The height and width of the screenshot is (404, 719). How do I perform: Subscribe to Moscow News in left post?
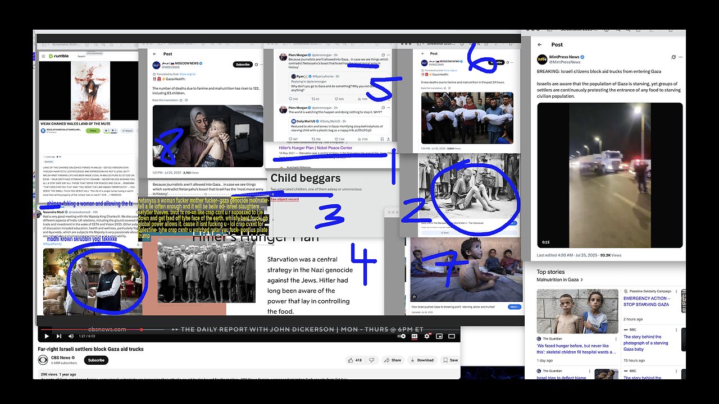243,65
